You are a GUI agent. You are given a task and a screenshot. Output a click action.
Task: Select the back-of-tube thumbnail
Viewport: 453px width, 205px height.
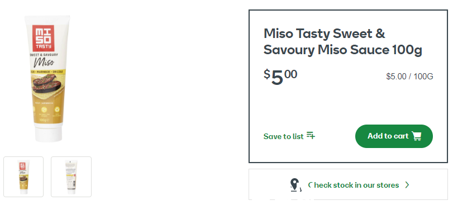click(x=71, y=177)
